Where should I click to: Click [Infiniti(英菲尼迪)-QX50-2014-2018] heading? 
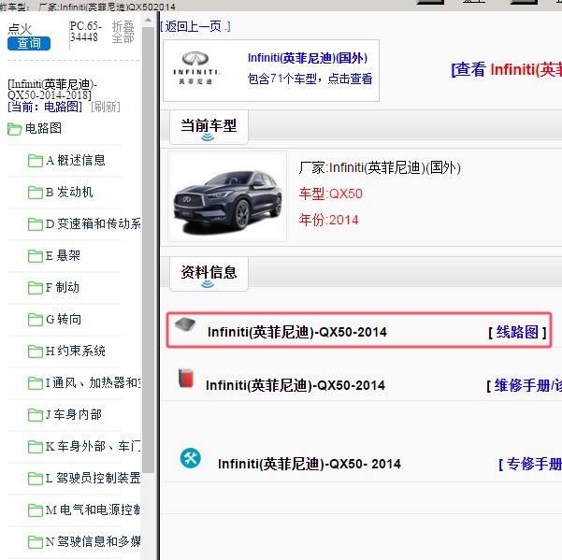pos(52,90)
